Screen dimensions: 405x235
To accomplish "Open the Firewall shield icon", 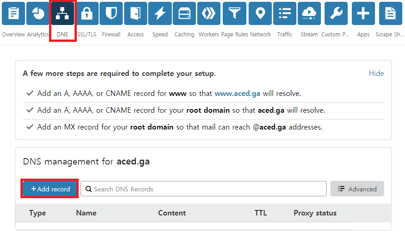I will 111,14.
